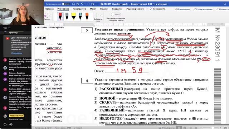Viewport: 229px width, 129px height.
Task: Click the zoom slider handle
Action: point(213,128)
